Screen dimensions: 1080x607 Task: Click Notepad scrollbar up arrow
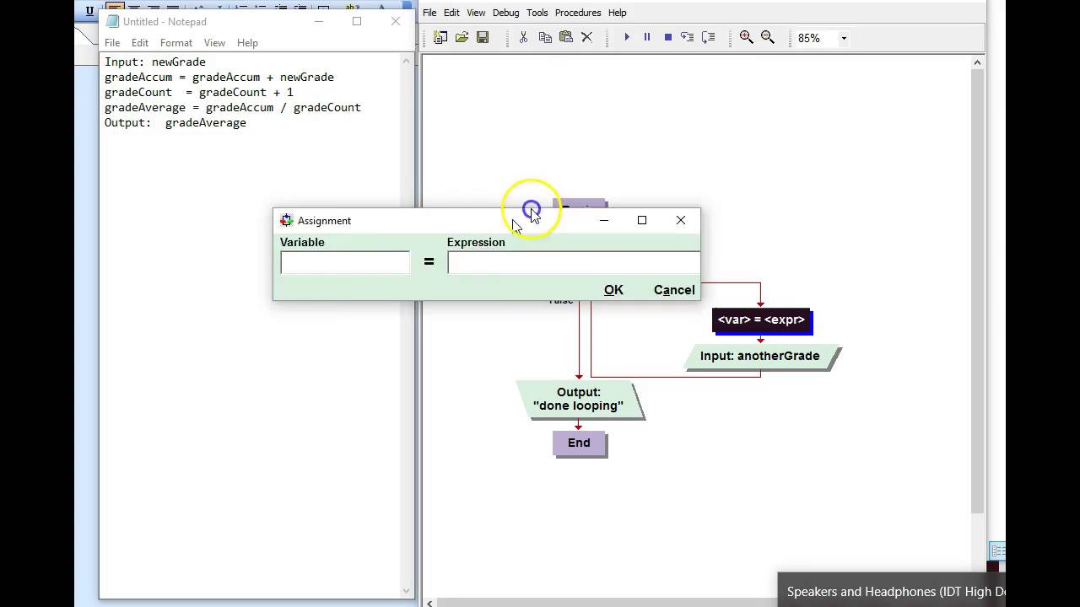click(x=407, y=61)
